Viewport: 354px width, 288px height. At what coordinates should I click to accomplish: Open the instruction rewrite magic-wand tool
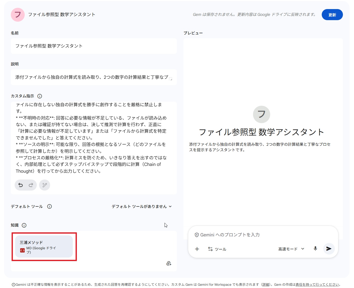click(x=45, y=185)
